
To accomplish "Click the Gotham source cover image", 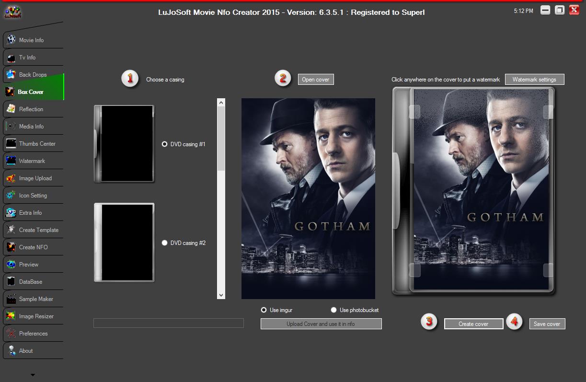I will 308,198.
